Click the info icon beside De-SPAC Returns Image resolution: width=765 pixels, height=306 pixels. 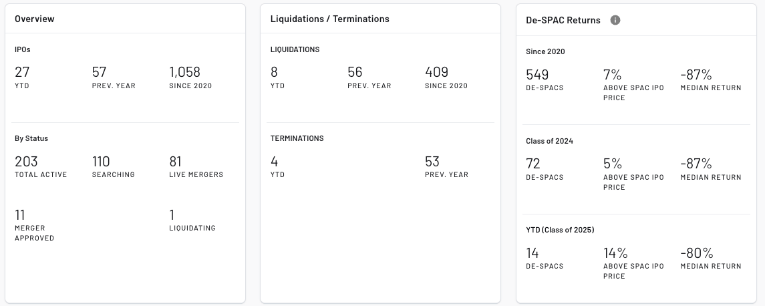[x=615, y=20]
